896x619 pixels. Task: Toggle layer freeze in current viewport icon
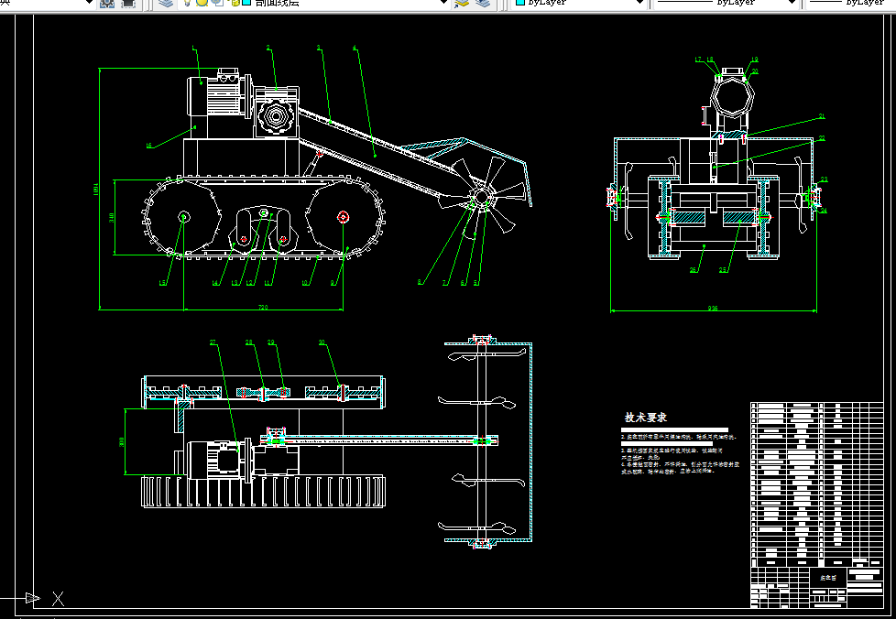pyautogui.click(x=217, y=3)
